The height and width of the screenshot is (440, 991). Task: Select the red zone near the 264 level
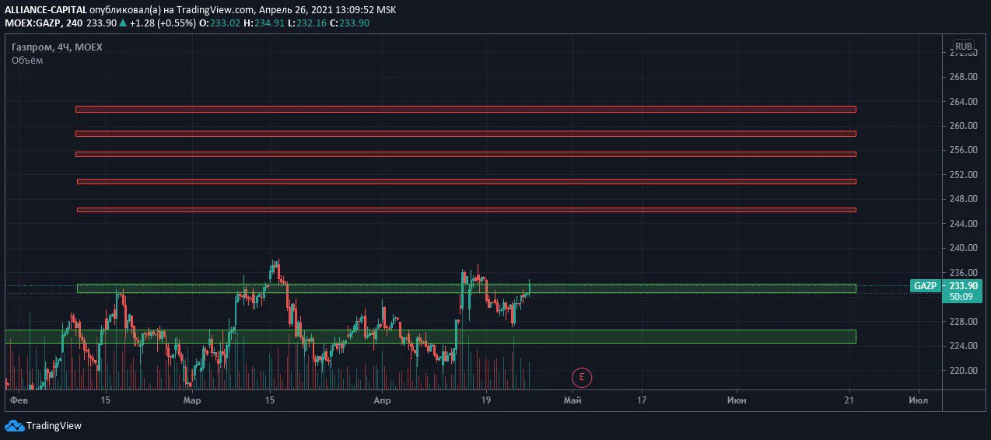pyautogui.click(x=466, y=109)
